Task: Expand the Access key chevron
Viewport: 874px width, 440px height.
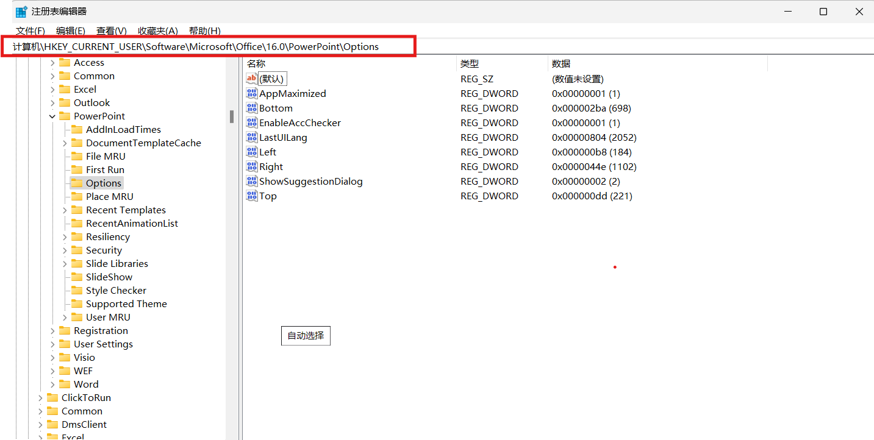Action: pos(52,63)
